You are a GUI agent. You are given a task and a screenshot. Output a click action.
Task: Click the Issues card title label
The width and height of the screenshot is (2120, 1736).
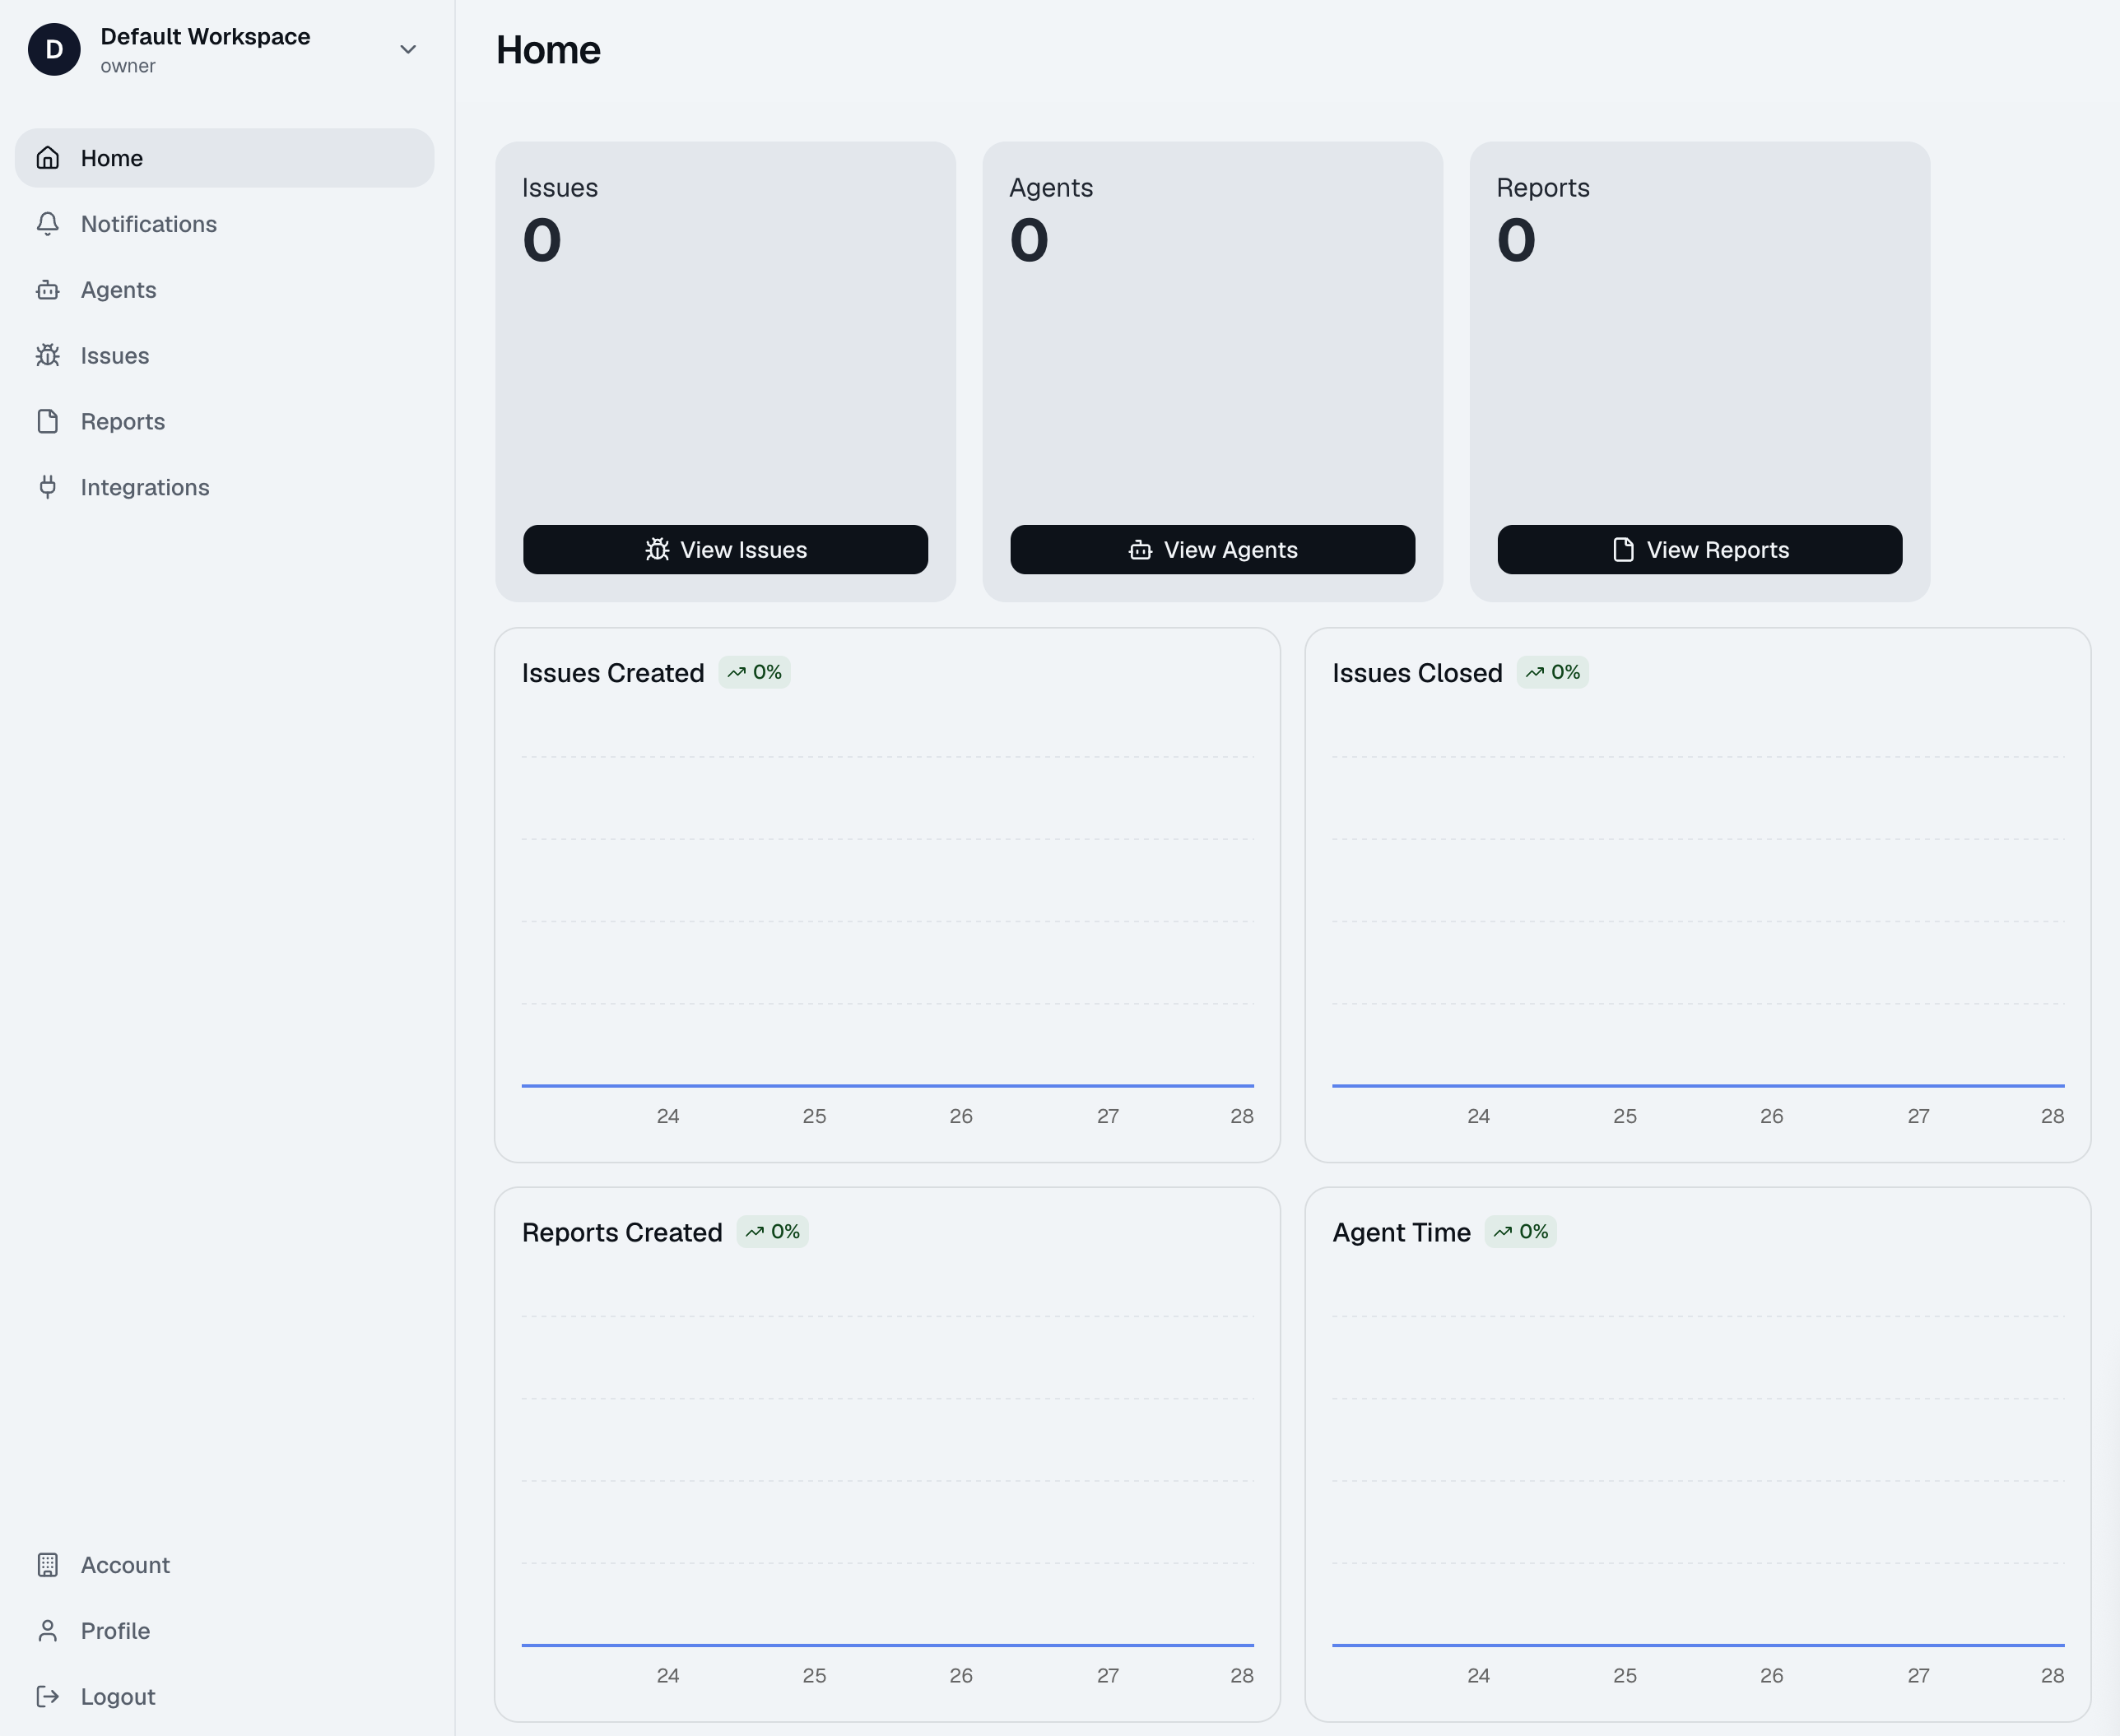tap(560, 188)
